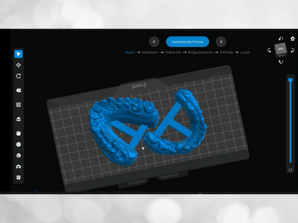The image size is (298, 223).
Task: Click the cylinder base tool icon
Action: [x=18, y=133]
